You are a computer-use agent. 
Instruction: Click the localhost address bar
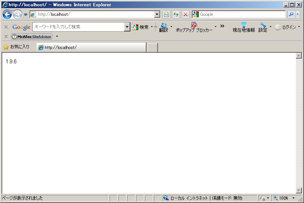95,14
